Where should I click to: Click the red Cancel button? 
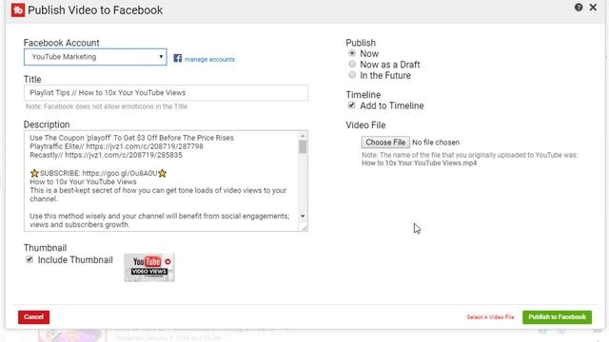coord(34,316)
